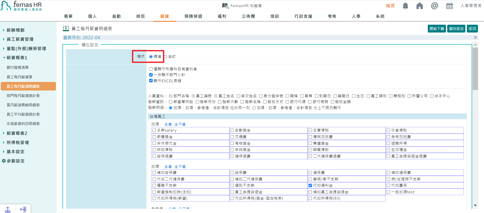
Task: Open the notifications bell icon
Action: click(x=405, y=6)
